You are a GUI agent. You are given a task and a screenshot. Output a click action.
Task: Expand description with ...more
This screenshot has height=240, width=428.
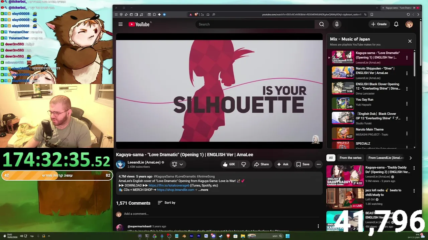point(203,190)
